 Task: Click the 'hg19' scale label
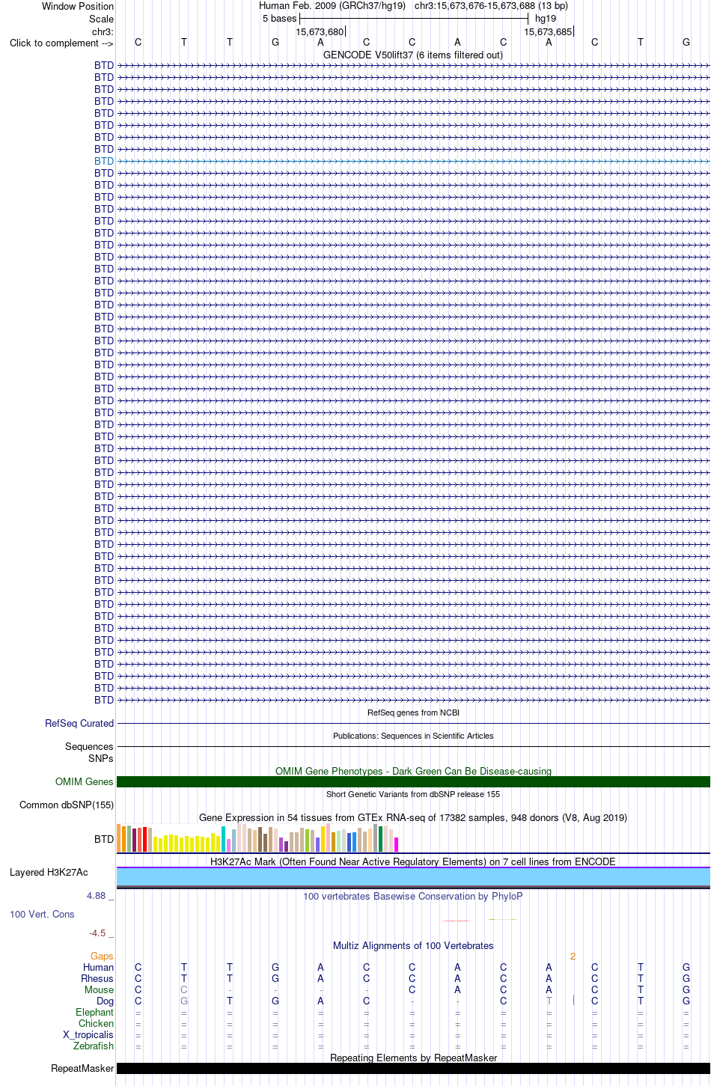coord(546,19)
